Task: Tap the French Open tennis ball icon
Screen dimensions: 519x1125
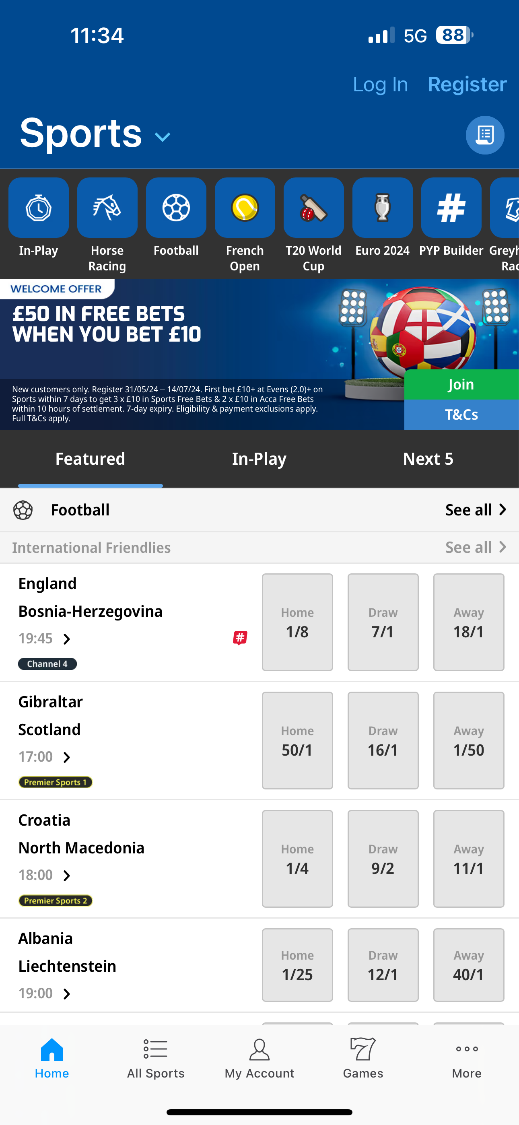Action: tap(245, 207)
